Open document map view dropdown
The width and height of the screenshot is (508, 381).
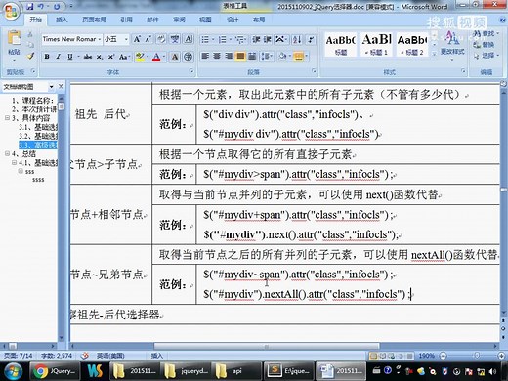pos(52,87)
